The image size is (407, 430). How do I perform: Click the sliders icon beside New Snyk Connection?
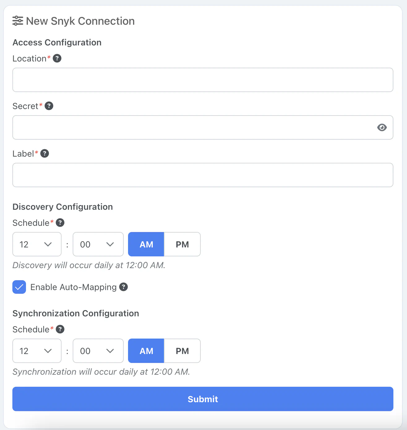(18, 21)
